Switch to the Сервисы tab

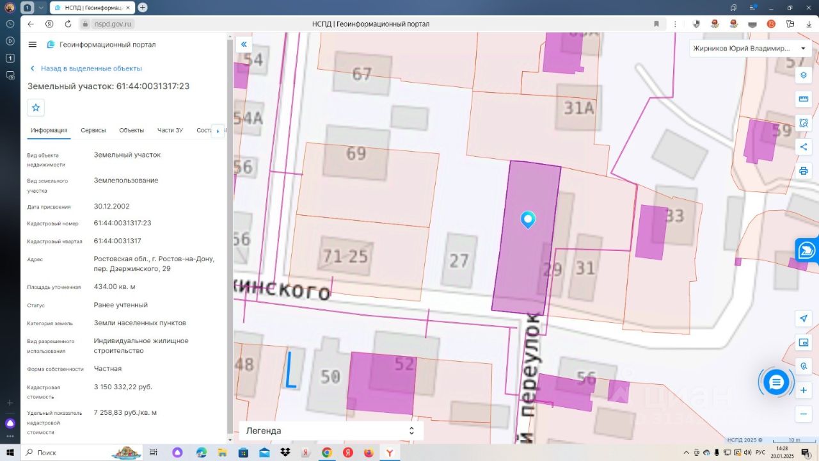click(93, 130)
